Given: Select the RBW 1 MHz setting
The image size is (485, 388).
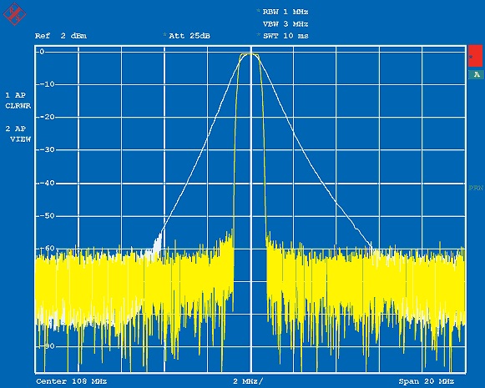Looking at the screenshot, I should tap(285, 12).
